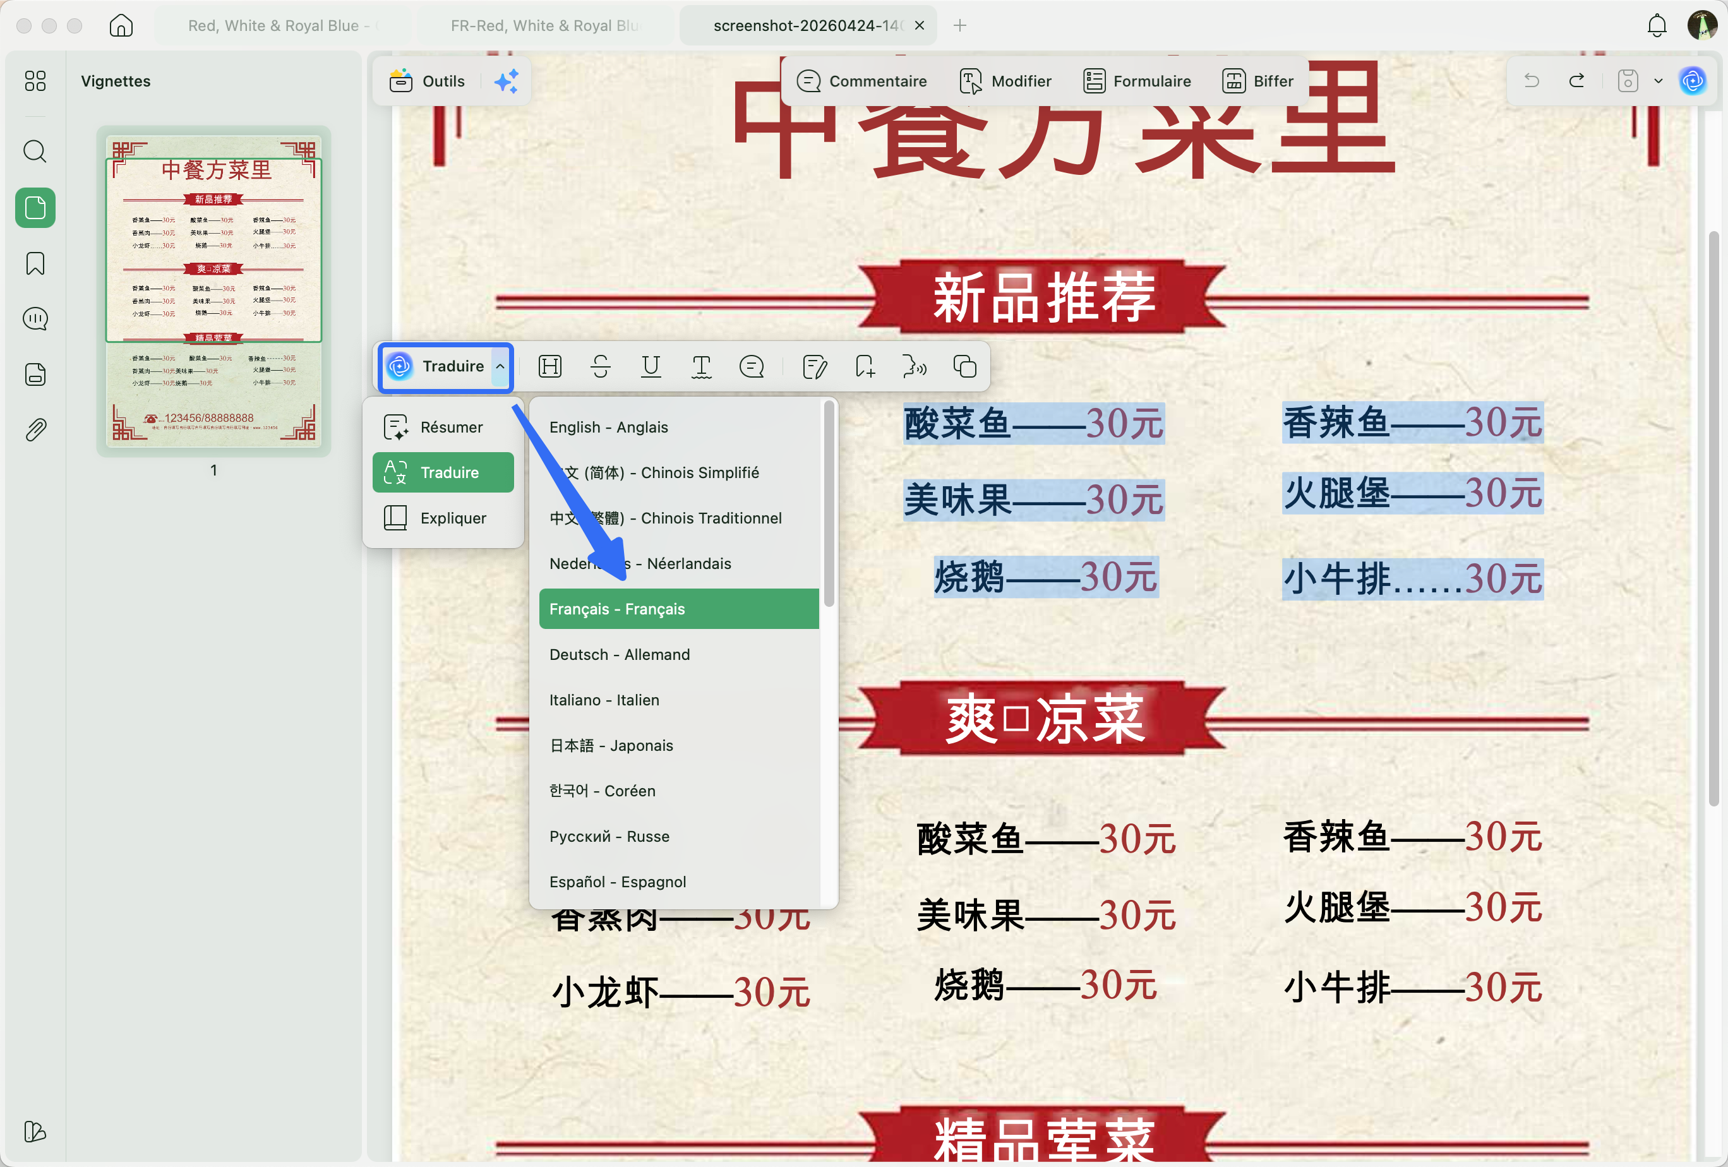Open the bookmarks panel icon

(35, 263)
